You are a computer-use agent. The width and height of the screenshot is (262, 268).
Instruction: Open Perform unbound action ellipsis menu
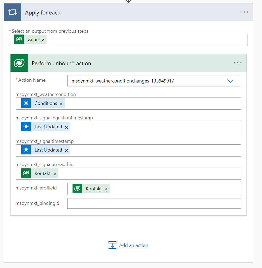point(238,63)
